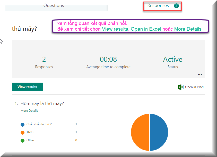
Task: Click the large Responses count number
Action: pos(44,59)
